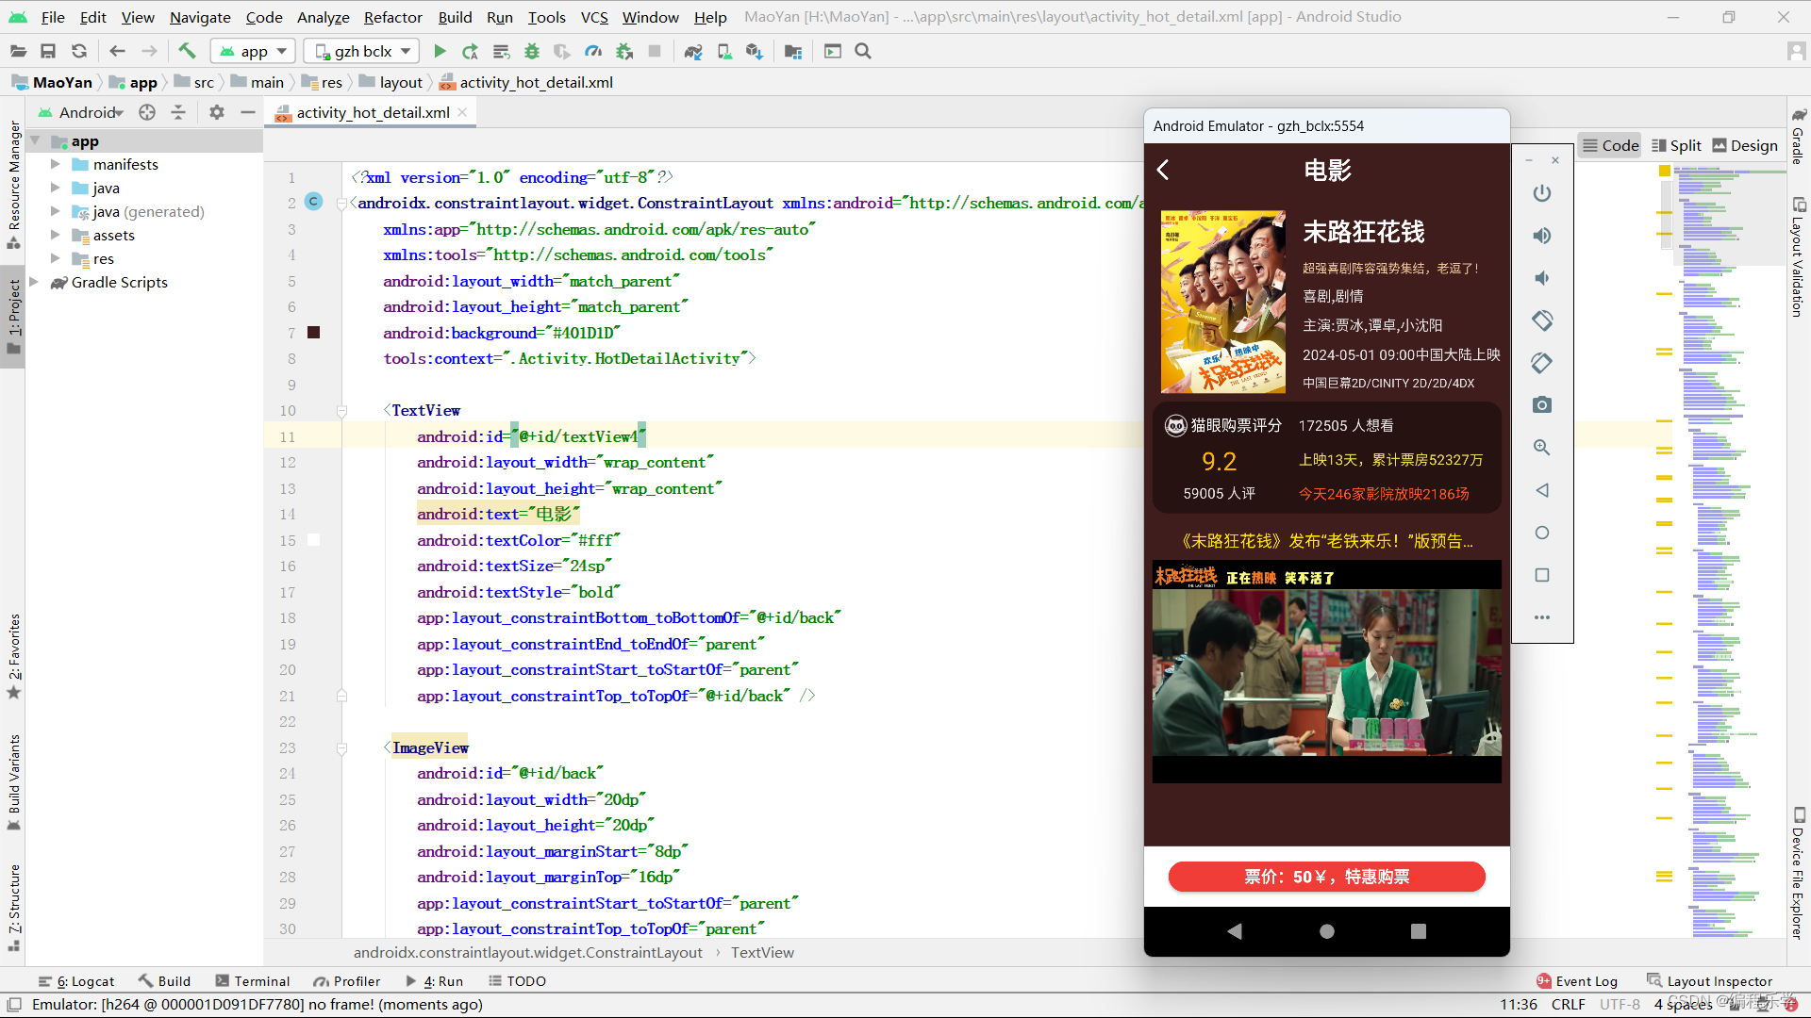Image resolution: width=1811 pixels, height=1018 pixels.
Task: Click back arrow in movie app
Action: point(1163,170)
